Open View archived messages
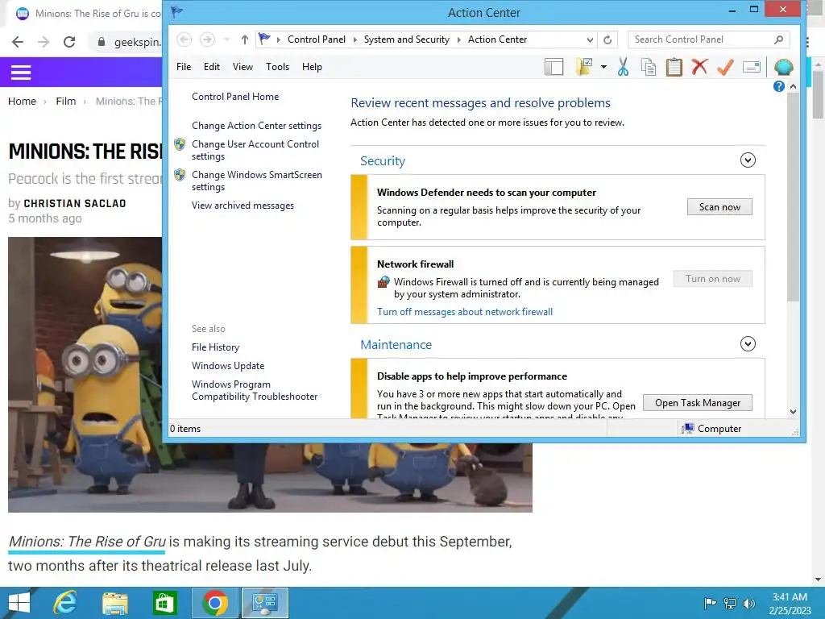Screen dimensions: 825x619 click(243, 206)
